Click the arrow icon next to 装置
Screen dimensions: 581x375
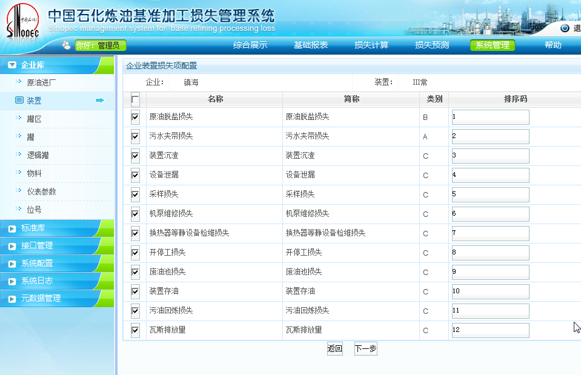point(100,100)
